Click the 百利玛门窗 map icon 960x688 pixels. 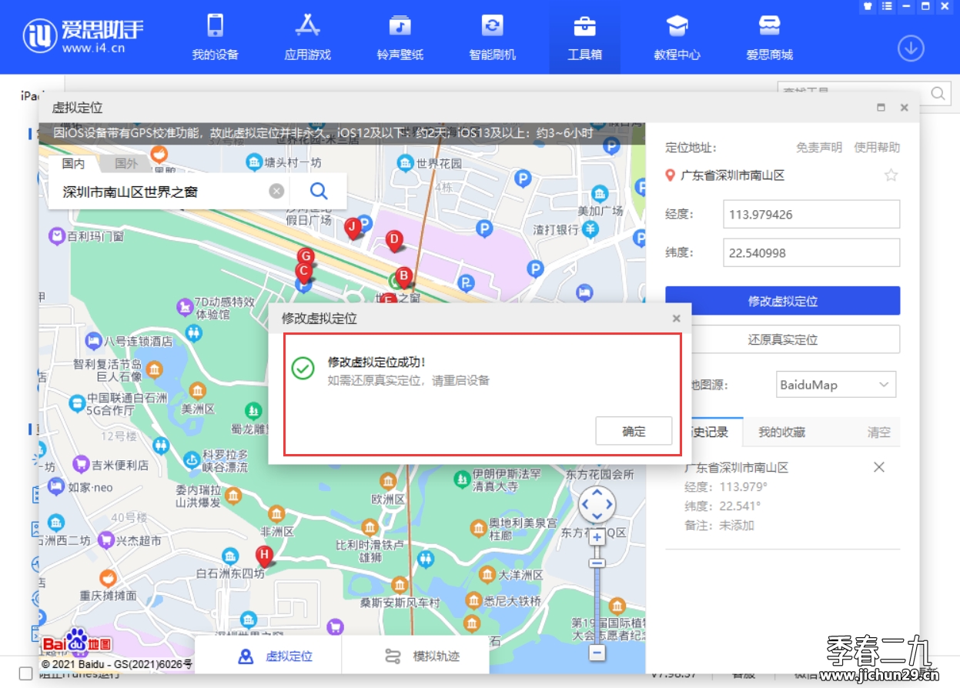point(56,235)
